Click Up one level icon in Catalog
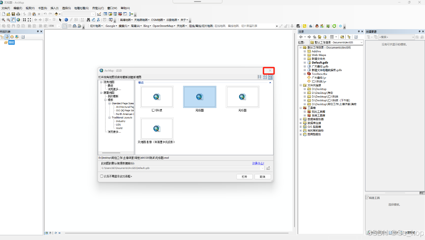The height and width of the screenshot is (240, 425). [314, 37]
